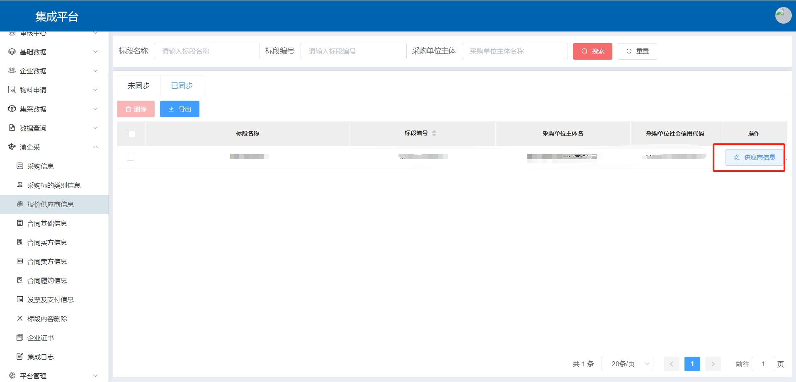Focus the 标段名称 input field
The image size is (796, 382).
point(206,51)
